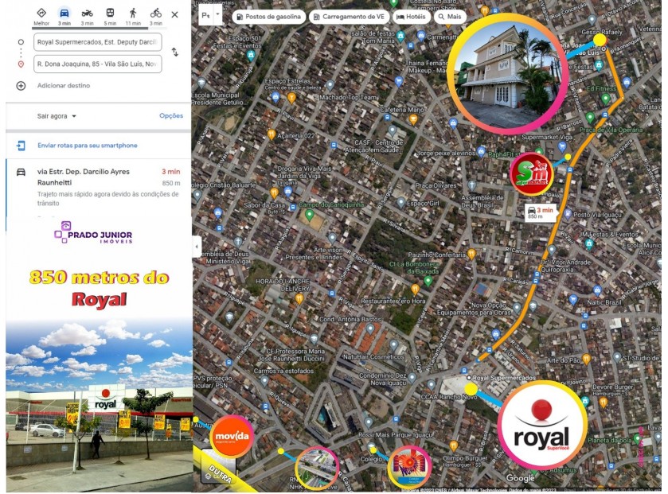Select route via Estr. Dep. Darcílio Ayres
This screenshot has height=494, width=668.
pos(99,187)
